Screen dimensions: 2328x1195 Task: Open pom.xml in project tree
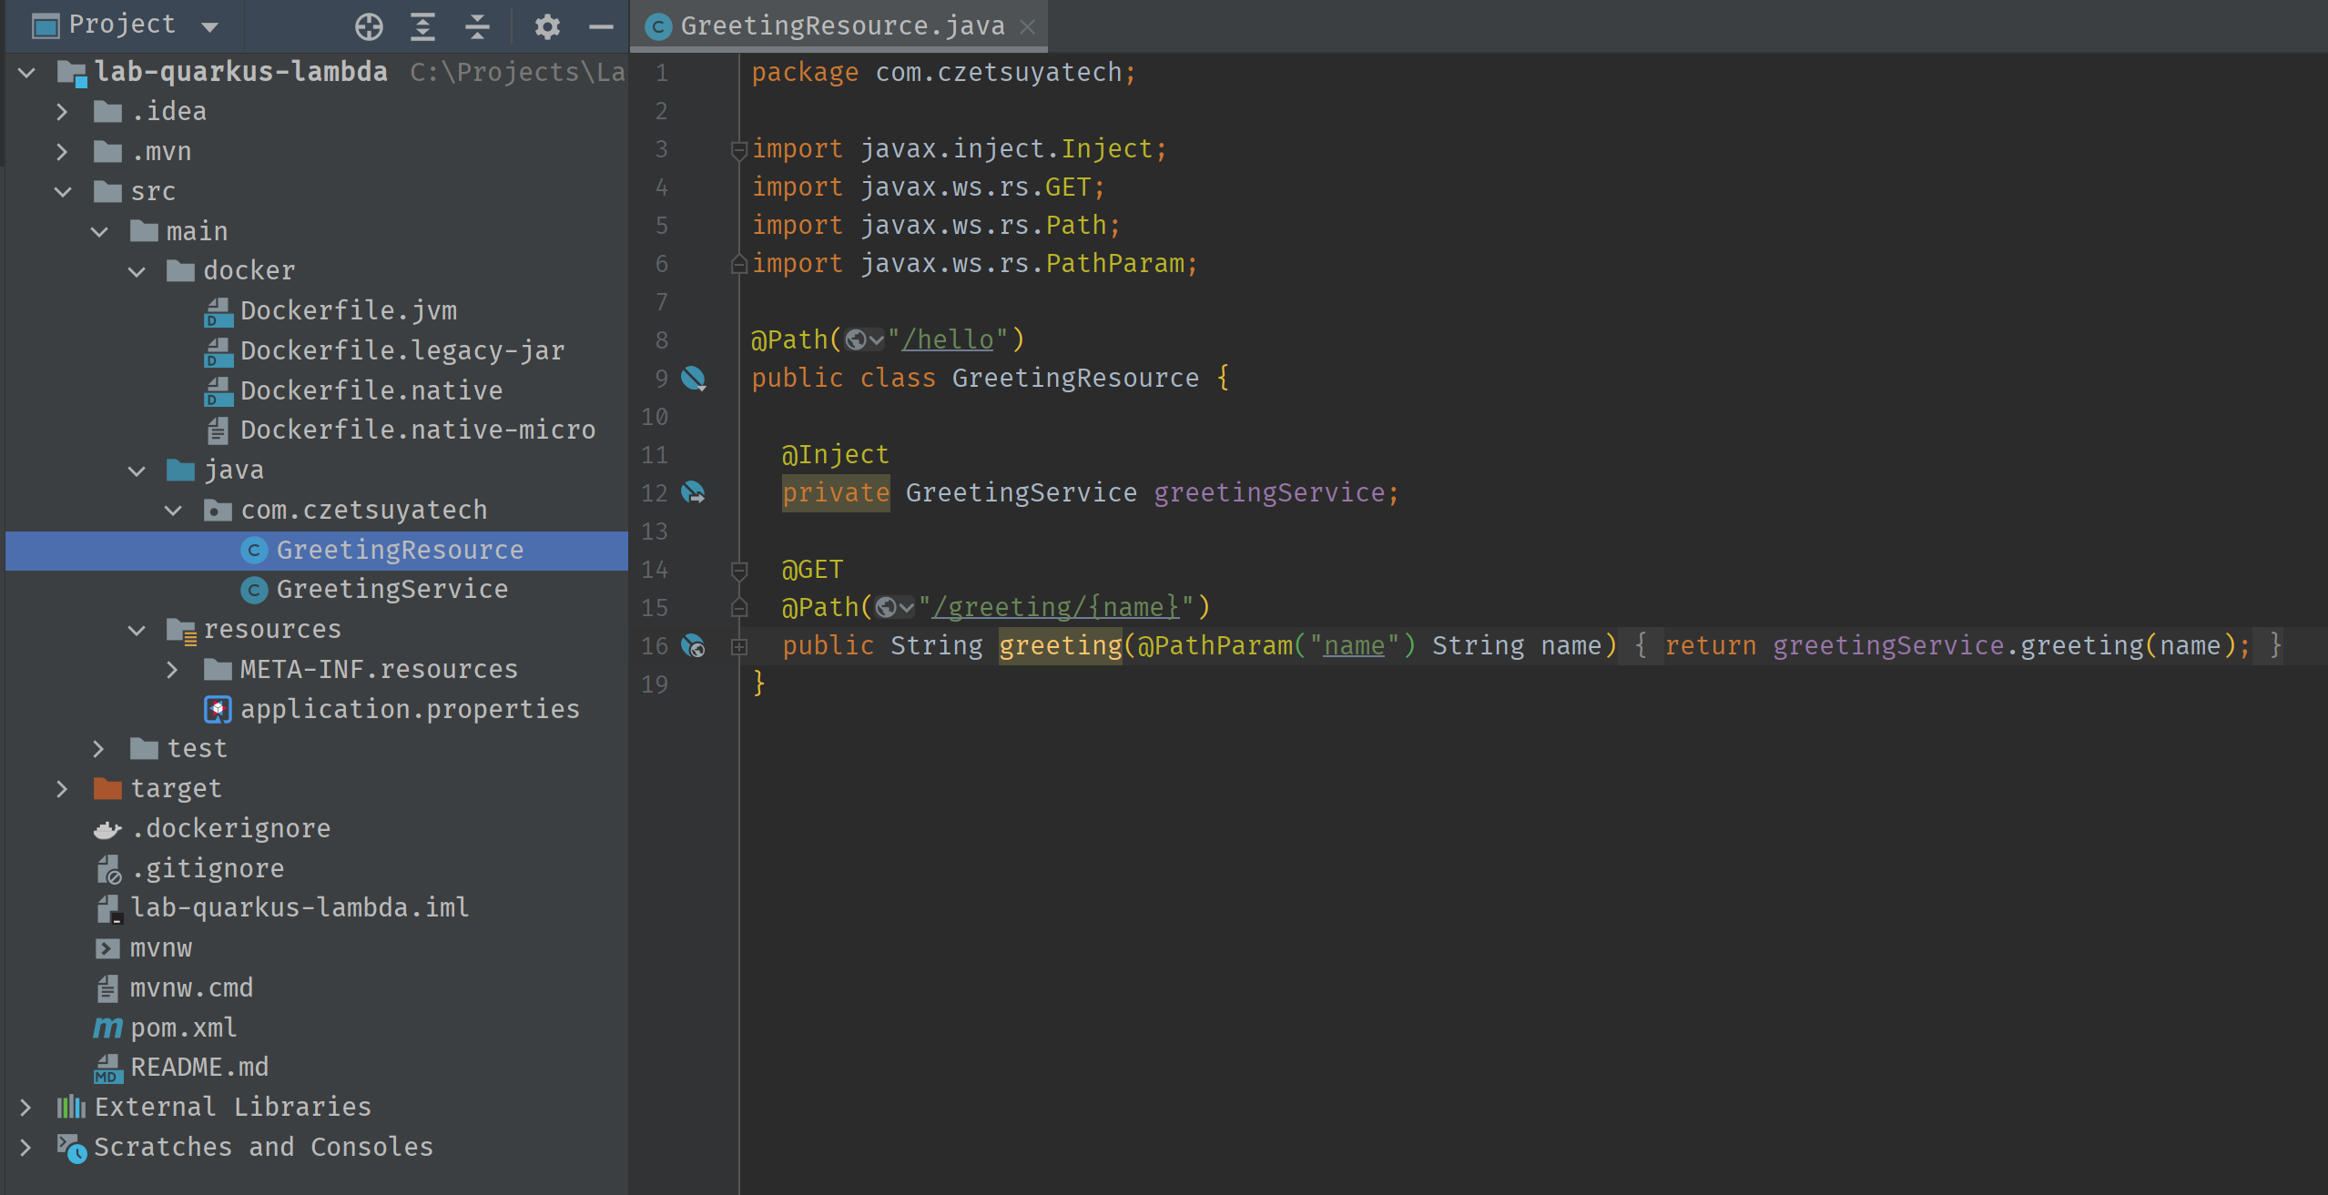coord(183,1028)
